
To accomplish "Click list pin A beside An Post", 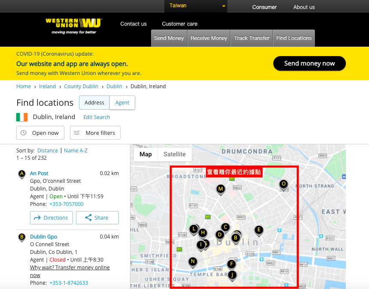I will pyautogui.click(x=22, y=174).
